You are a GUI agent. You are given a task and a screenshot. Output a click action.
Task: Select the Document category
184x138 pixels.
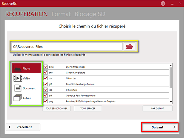click(x=26, y=88)
